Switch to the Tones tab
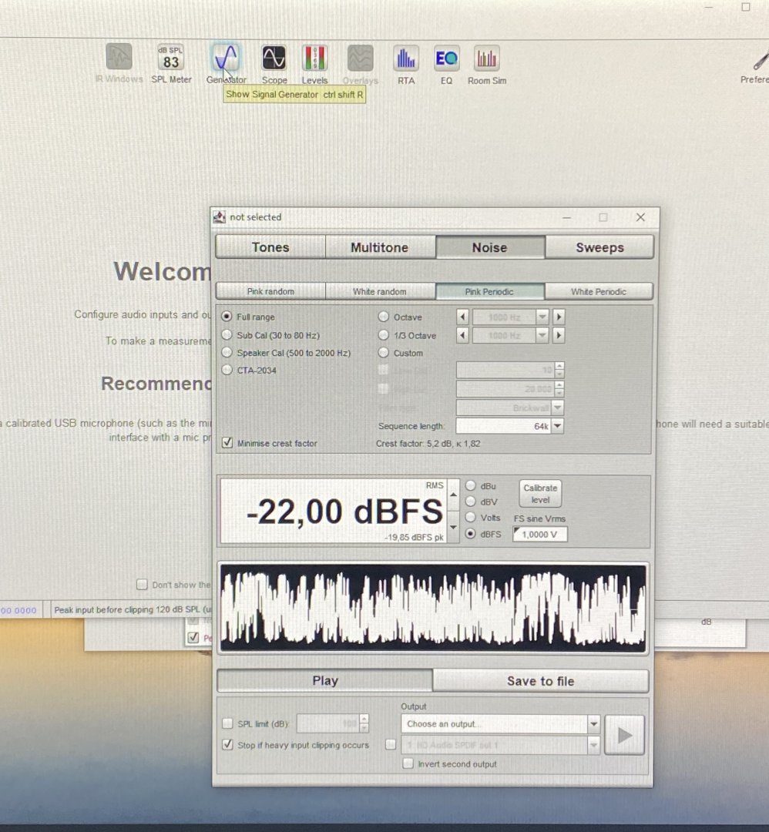This screenshot has width=769, height=832. (x=270, y=247)
